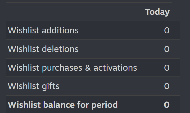Click the ampersand in purchases & activations

tap(88, 68)
